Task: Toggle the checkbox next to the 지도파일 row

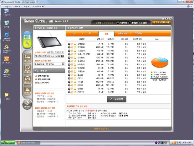Action: pos(72,47)
